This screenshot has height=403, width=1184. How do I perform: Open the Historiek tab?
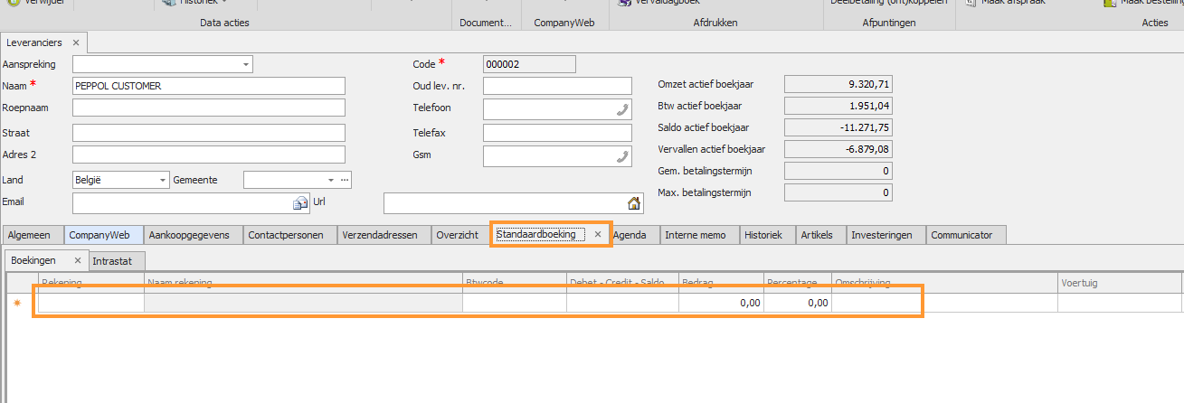point(767,235)
